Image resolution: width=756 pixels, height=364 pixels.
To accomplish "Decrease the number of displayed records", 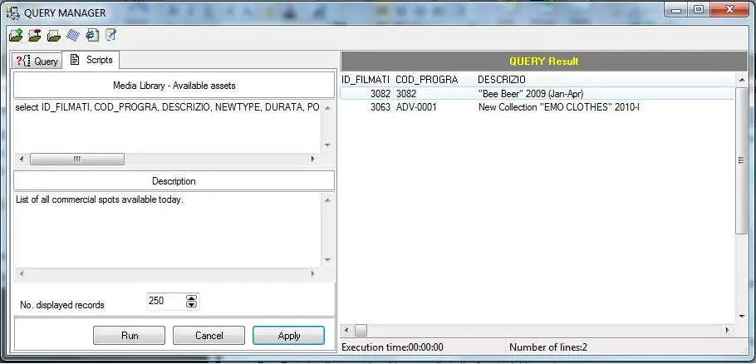I will click(192, 305).
